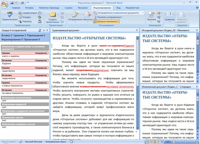
Task: Create a new comment with Создать примечание
Action: pyautogui.click(x=53, y=17)
